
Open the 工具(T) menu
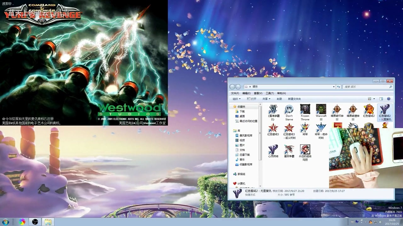(x=270, y=93)
